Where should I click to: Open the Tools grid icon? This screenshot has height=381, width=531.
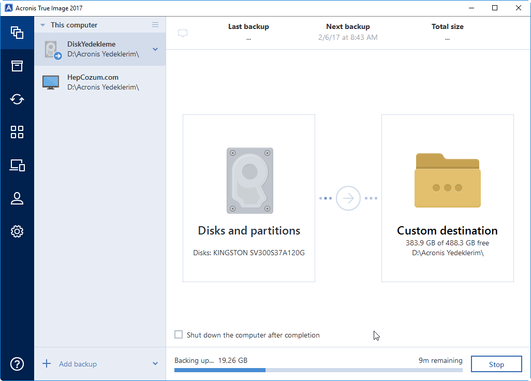point(17,132)
